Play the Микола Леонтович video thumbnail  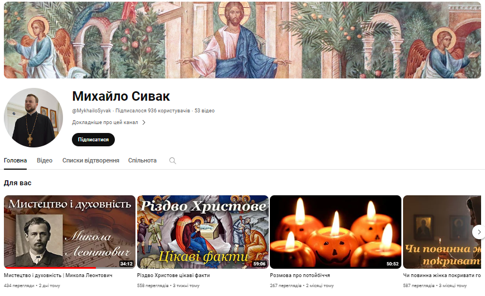70,232
